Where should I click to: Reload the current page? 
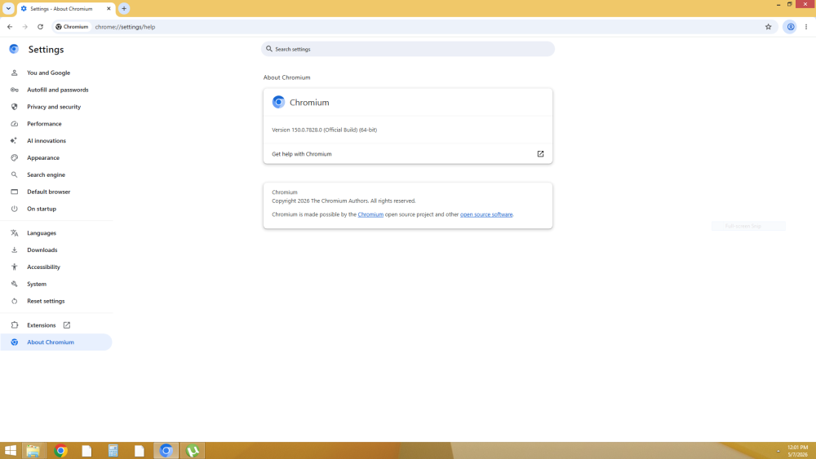(40, 27)
